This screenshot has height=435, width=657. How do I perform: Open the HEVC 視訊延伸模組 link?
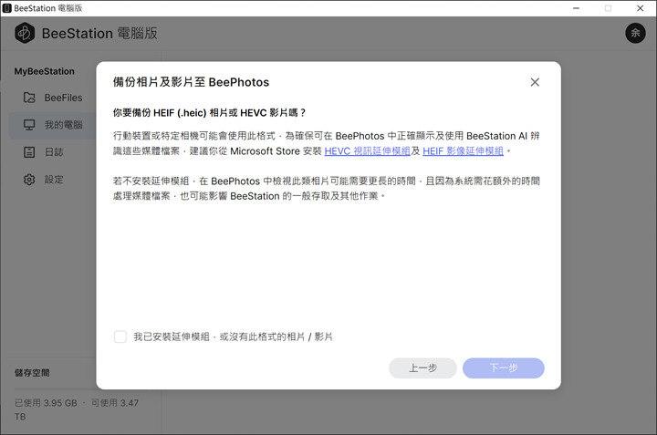(367, 151)
